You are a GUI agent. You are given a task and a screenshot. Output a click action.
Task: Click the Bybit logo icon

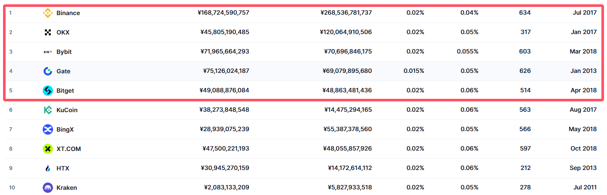[48, 52]
